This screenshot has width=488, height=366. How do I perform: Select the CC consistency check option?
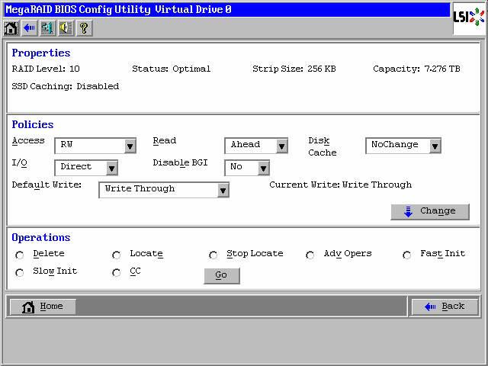[x=117, y=273]
